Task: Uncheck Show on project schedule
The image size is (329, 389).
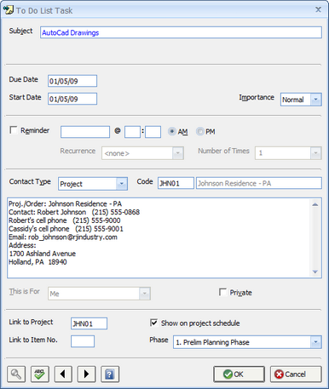Action: coord(153,323)
